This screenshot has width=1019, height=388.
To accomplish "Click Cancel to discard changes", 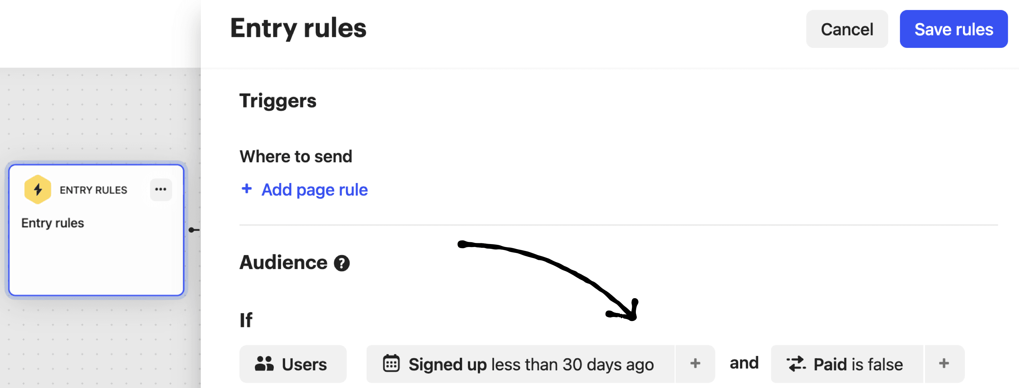I will [x=847, y=29].
